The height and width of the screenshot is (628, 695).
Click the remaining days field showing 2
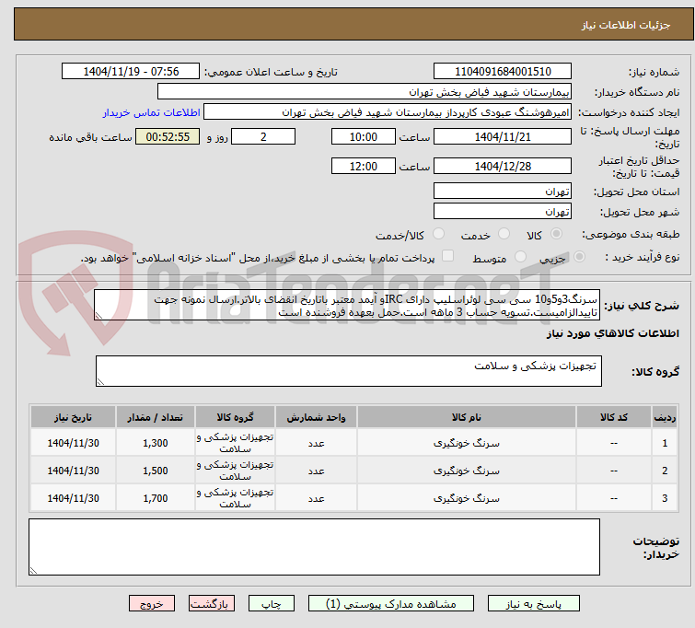263,136
